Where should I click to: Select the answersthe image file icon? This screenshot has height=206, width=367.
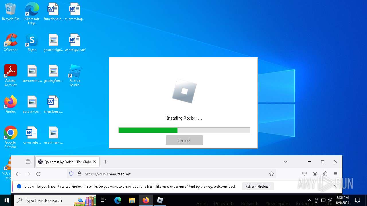pyautogui.click(x=32, y=74)
